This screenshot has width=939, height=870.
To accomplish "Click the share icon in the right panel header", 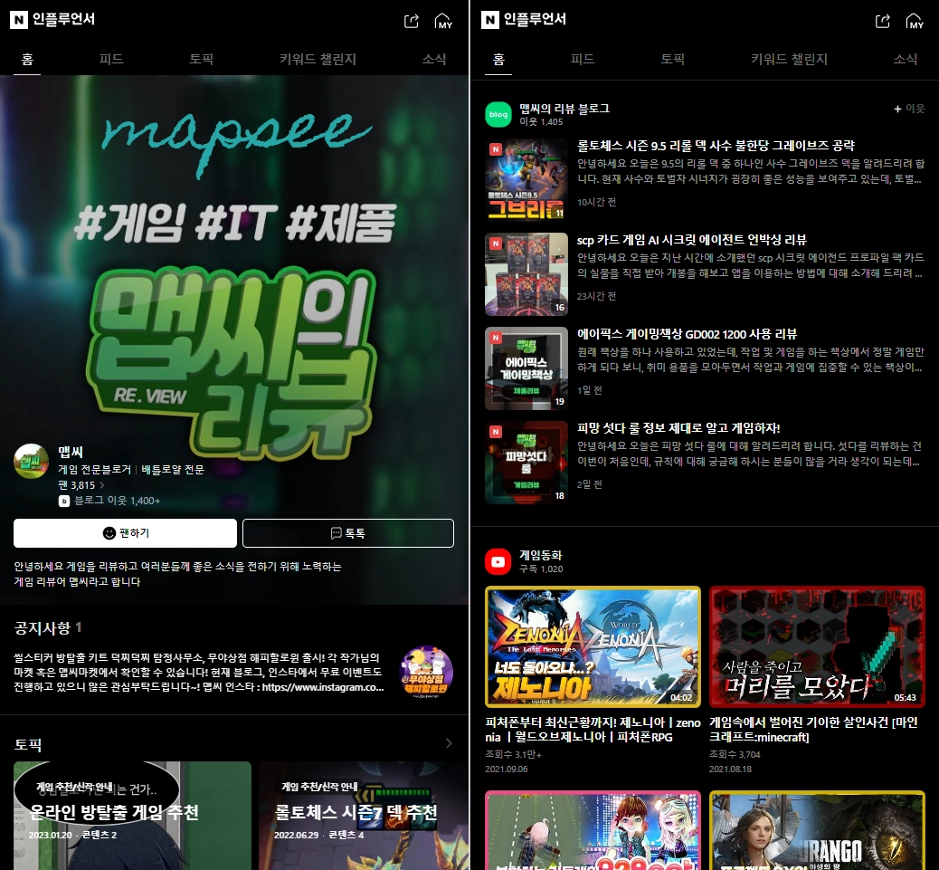I will pyautogui.click(x=883, y=21).
